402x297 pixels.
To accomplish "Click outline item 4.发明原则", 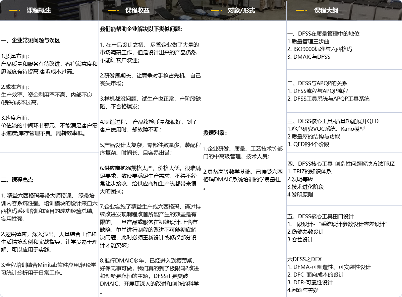I will coord(300,194).
